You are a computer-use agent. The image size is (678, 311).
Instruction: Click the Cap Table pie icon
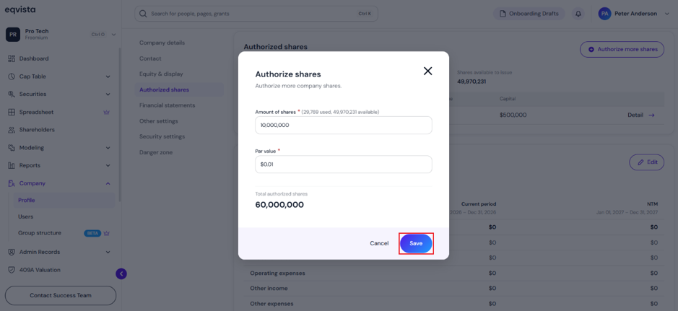12,76
